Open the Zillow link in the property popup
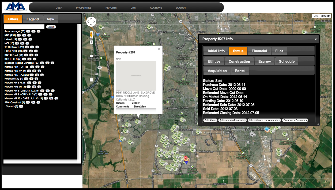This screenshot has height=190, width=335. coord(136,103)
